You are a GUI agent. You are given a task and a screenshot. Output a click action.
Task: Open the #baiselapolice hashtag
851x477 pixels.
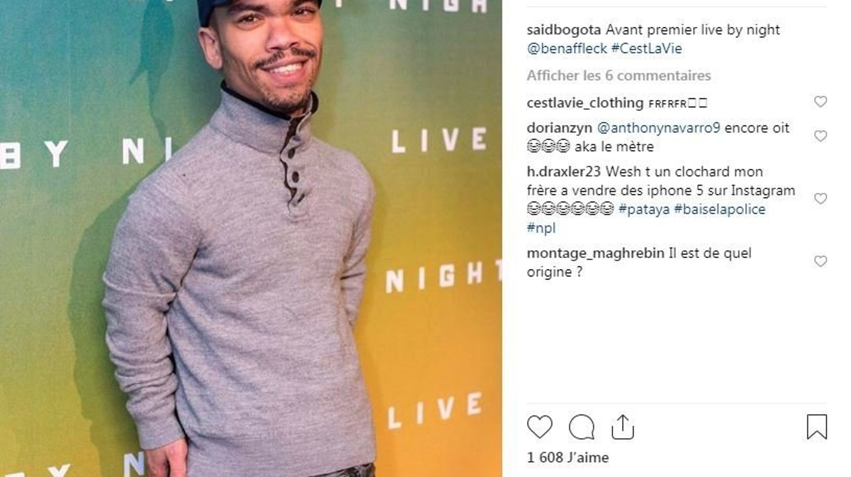tap(720, 209)
